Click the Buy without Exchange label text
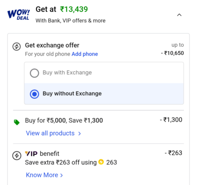Viewport: 197px width, 185px height. [72, 93]
